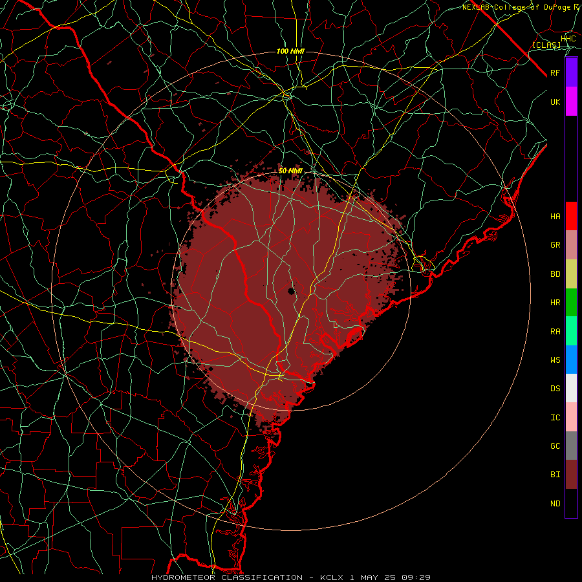Click the 'GC' legend label
This screenshot has height=582, width=582.
[555, 446]
